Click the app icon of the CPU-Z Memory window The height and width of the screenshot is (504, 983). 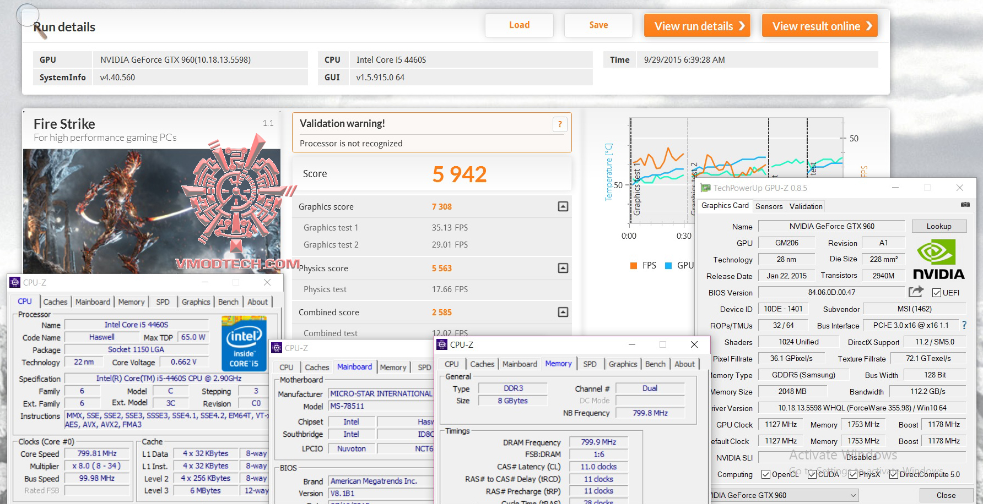tap(442, 345)
